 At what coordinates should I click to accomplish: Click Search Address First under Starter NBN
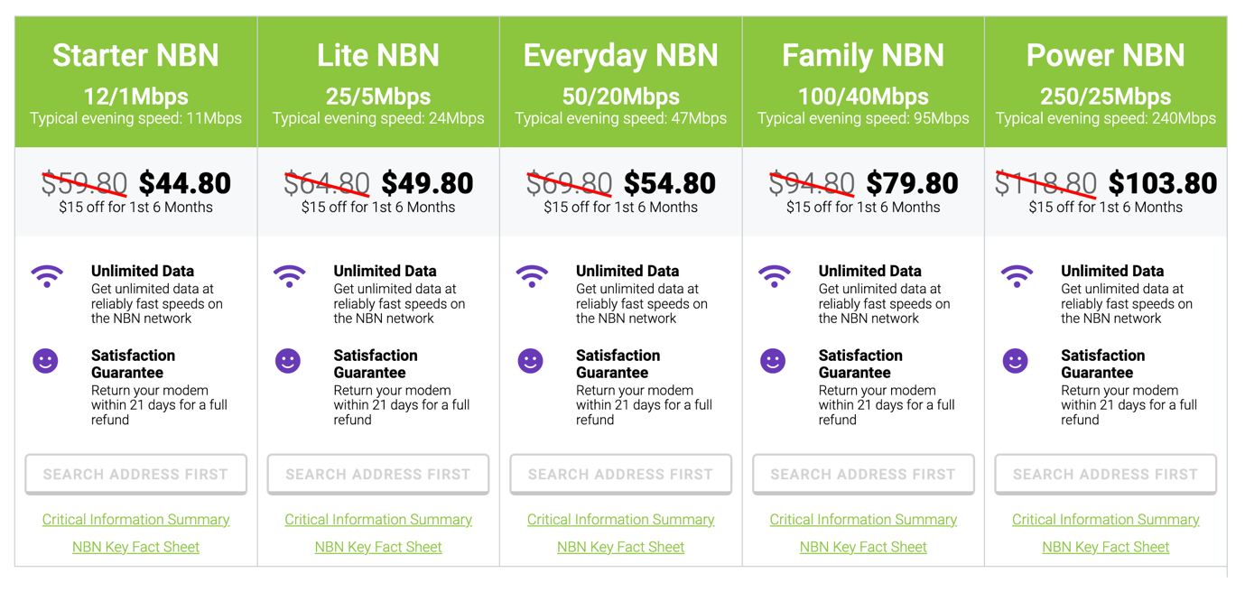coord(135,474)
